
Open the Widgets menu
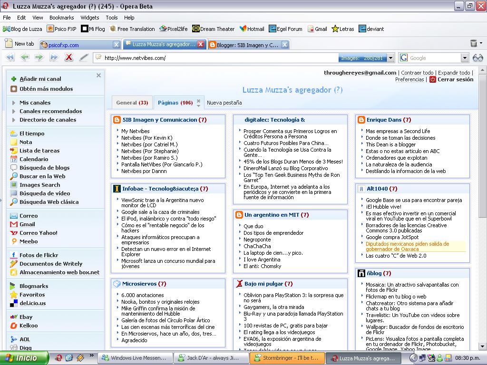pyautogui.click(x=90, y=18)
